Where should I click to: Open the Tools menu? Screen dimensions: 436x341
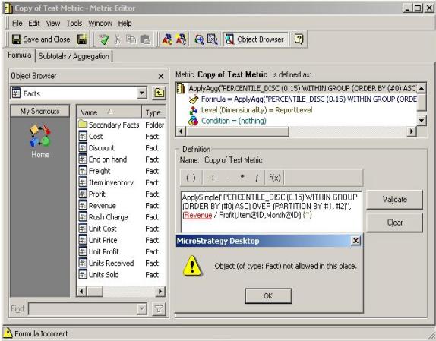[74, 24]
